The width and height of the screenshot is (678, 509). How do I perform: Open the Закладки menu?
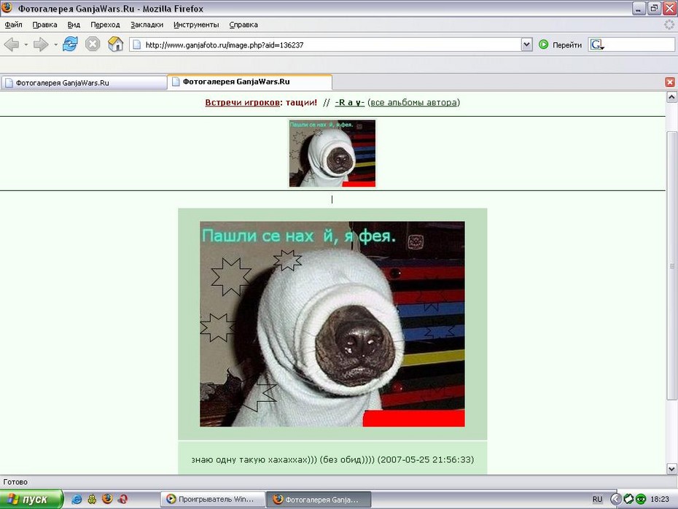147,25
